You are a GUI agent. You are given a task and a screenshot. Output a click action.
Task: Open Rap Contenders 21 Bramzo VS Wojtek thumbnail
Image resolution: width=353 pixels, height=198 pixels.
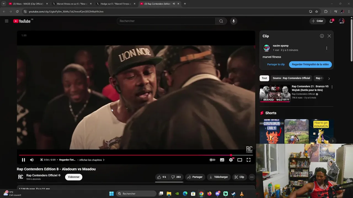coord(275,94)
